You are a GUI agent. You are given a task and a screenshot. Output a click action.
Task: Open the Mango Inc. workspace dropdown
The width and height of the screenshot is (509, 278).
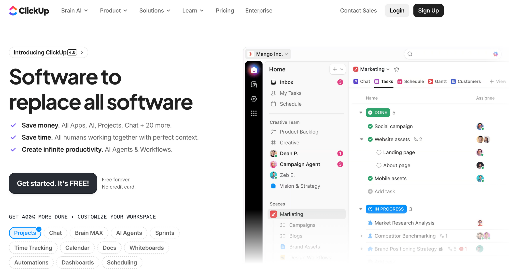click(269, 54)
